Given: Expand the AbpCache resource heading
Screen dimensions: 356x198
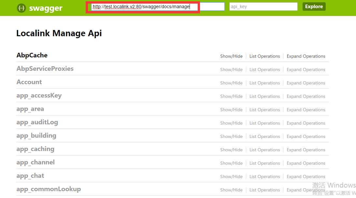Looking at the screenshot, I should tap(32, 55).
